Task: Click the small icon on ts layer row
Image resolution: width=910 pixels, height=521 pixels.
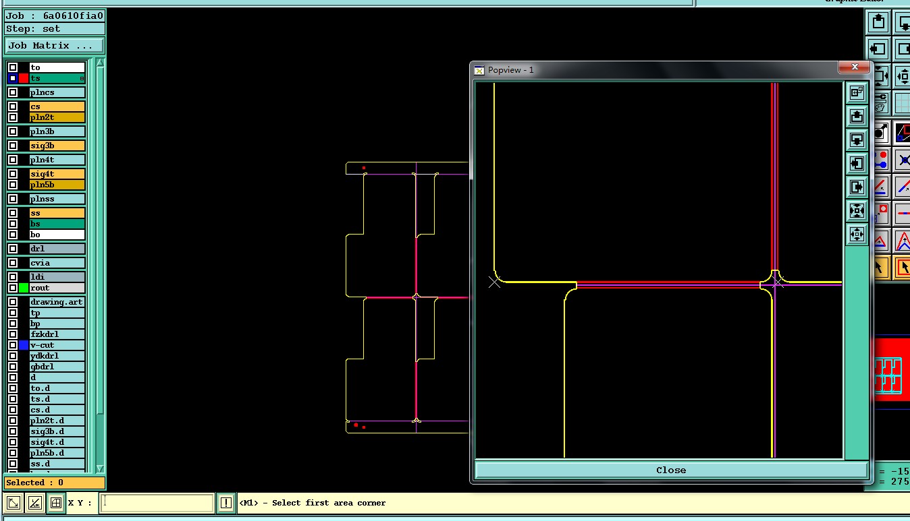Action: click(x=82, y=78)
